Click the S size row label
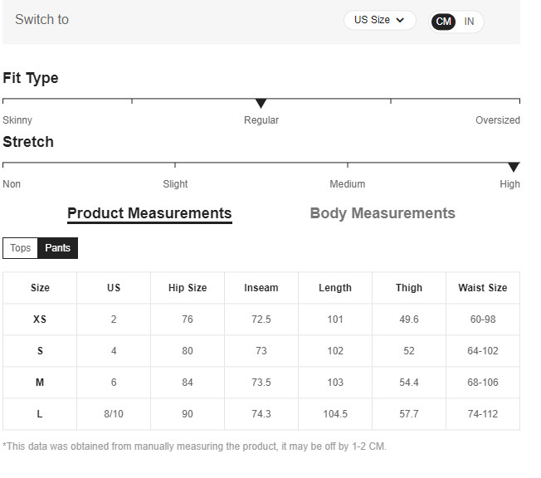The width and height of the screenshot is (541, 478). [40, 351]
